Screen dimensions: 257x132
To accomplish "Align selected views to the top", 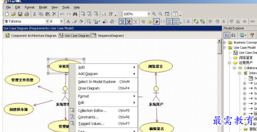I will coord(232,21).
